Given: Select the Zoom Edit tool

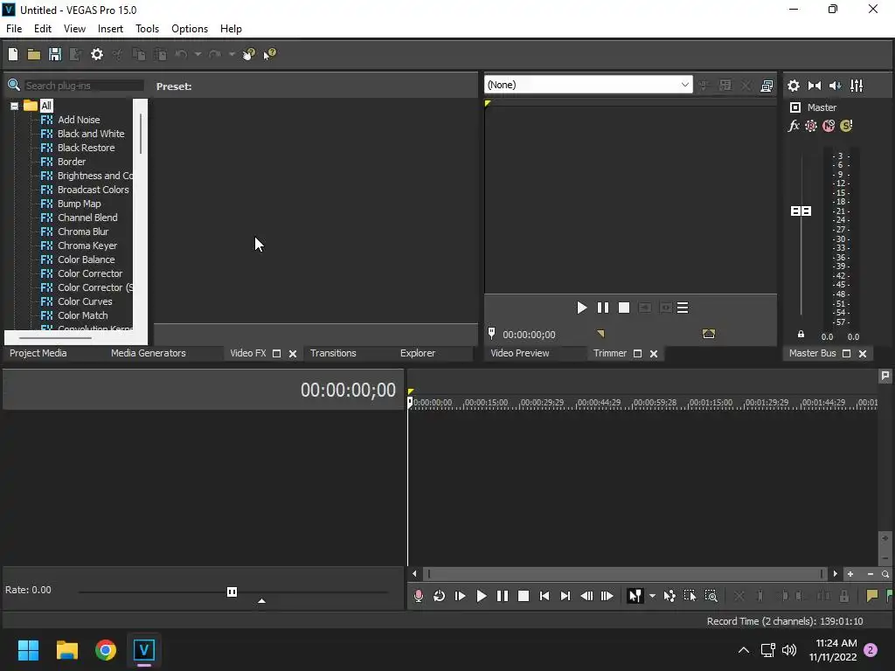Looking at the screenshot, I should coord(711,596).
